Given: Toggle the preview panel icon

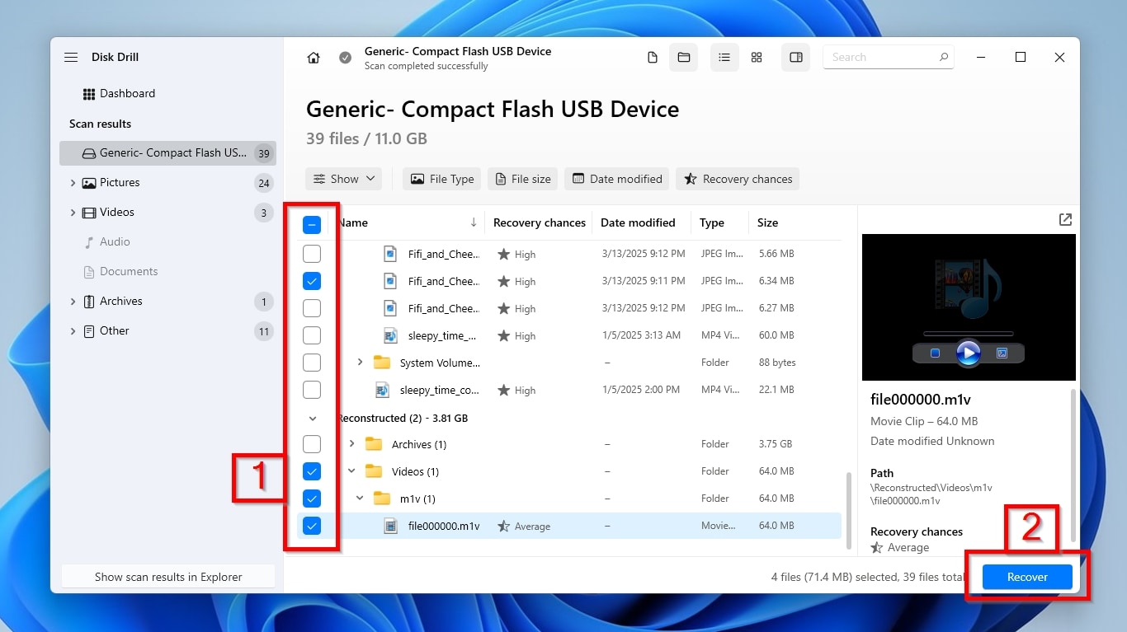Looking at the screenshot, I should [796, 58].
